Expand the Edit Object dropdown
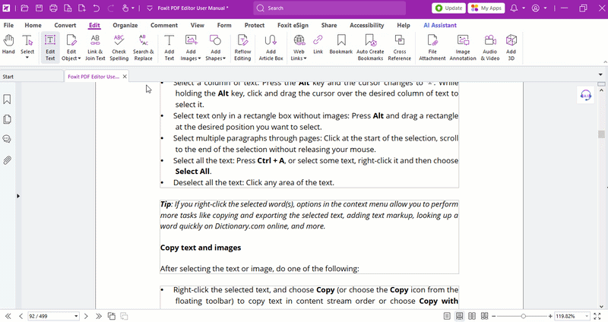This screenshot has height=322, width=608. click(79, 58)
